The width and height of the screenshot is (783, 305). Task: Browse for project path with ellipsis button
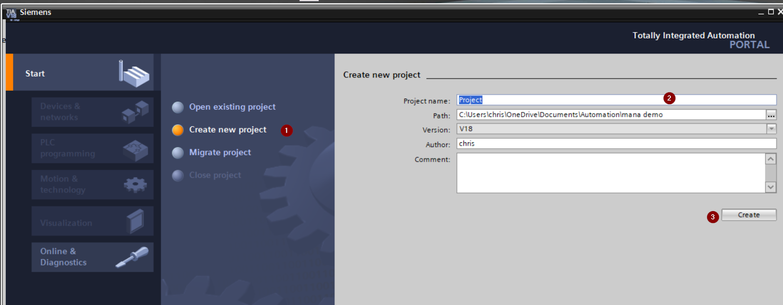point(771,115)
